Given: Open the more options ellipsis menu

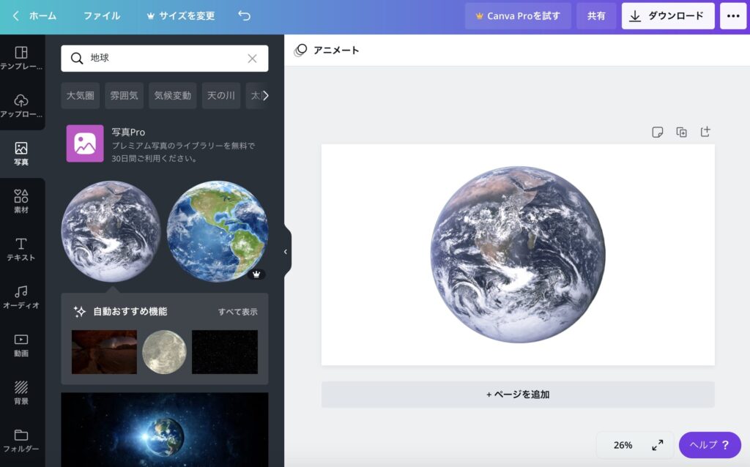Looking at the screenshot, I should pyautogui.click(x=733, y=16).
